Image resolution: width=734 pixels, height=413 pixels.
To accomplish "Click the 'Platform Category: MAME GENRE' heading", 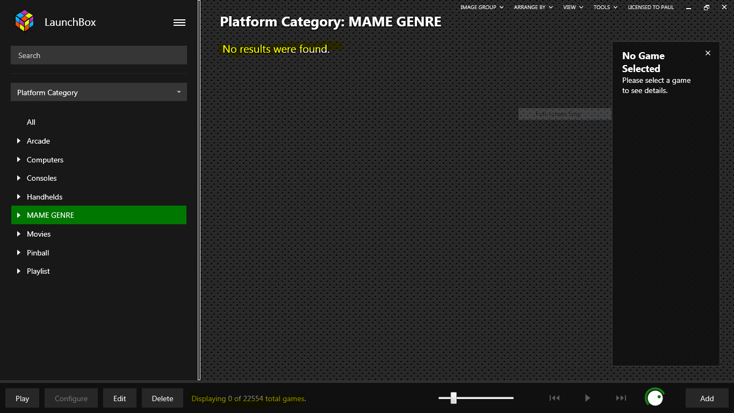I will 330,22.
